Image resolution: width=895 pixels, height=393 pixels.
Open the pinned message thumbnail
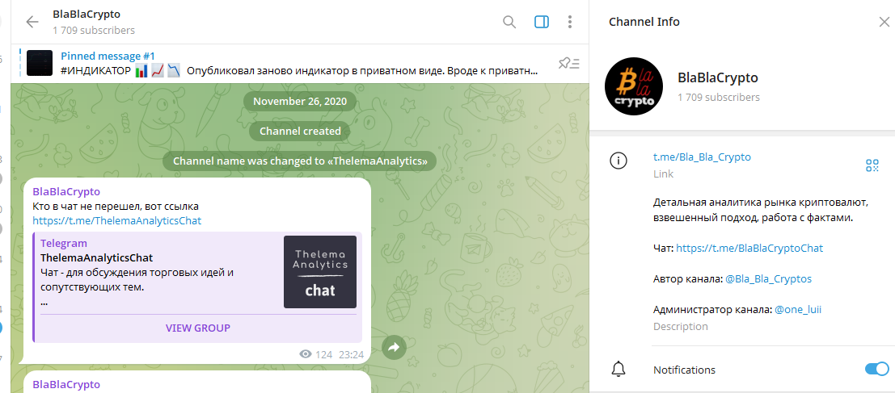[40, 63]
